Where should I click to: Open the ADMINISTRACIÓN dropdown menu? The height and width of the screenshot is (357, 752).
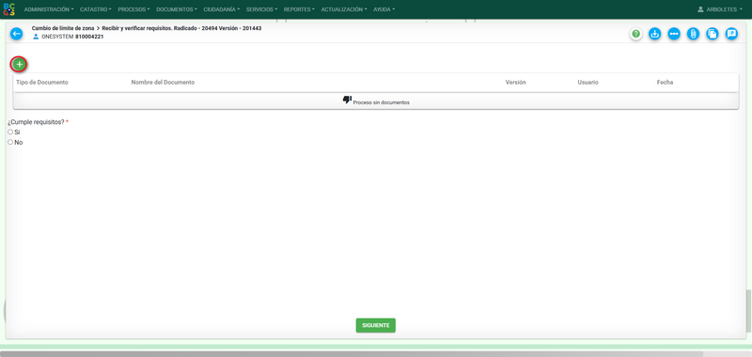click(x=49, y=9)
